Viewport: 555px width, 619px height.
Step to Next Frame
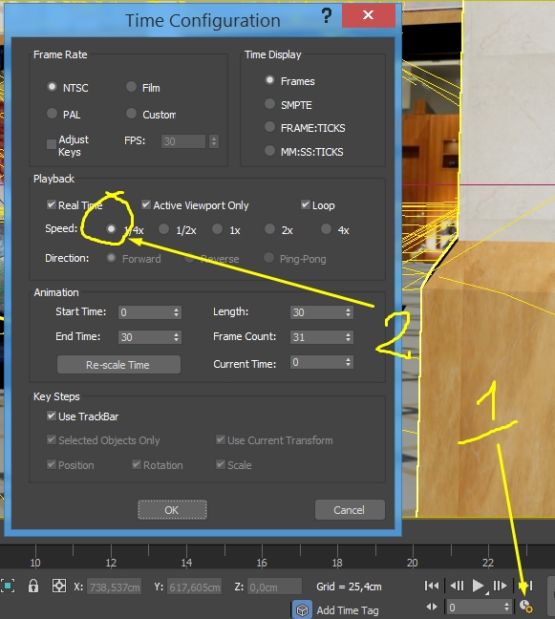click(x=501, y=586)
